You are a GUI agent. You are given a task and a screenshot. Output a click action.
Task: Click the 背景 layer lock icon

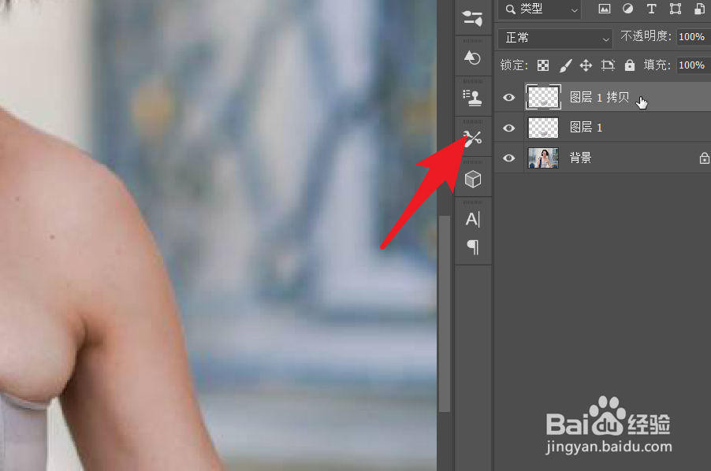coord(704,158)
